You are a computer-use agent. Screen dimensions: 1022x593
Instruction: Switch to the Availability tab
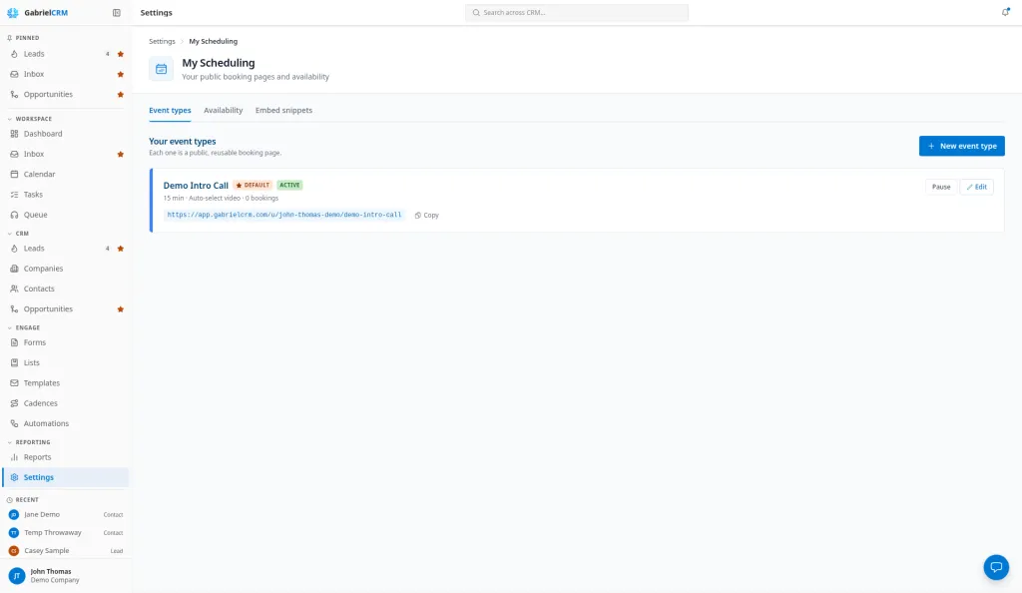(x=223, y=110)
